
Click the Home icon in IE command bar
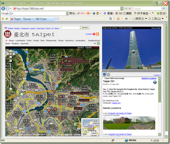pos(111,19)
